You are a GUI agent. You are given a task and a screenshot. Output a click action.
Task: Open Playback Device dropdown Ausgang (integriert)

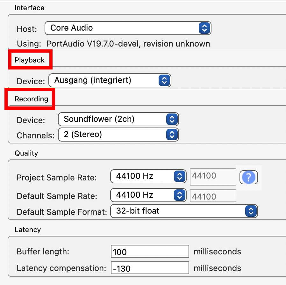[x=110, y=80]
